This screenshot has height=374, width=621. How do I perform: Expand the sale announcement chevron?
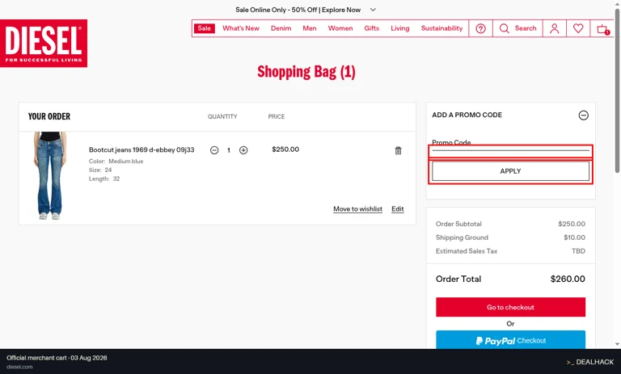[x=373, y=10]
